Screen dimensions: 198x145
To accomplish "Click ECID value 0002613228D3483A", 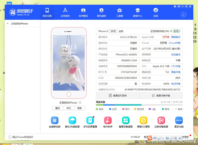I will 126,78.
